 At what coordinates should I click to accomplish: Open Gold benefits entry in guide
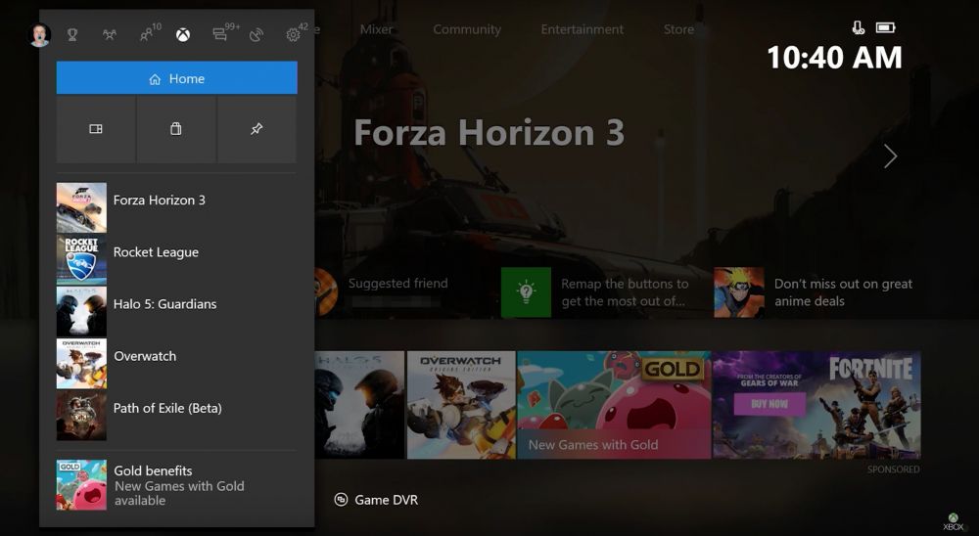(x=176, y=485)
